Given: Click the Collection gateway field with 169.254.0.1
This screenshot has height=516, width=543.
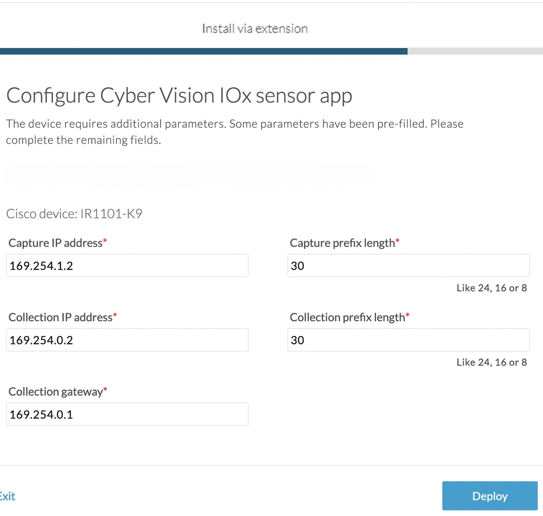Looking at the screenshot, I should pos(127,414).
